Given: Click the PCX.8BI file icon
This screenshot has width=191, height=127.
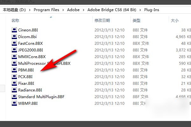Looking at the screenshot, I should pyautogui.click(x=14, y=77).
